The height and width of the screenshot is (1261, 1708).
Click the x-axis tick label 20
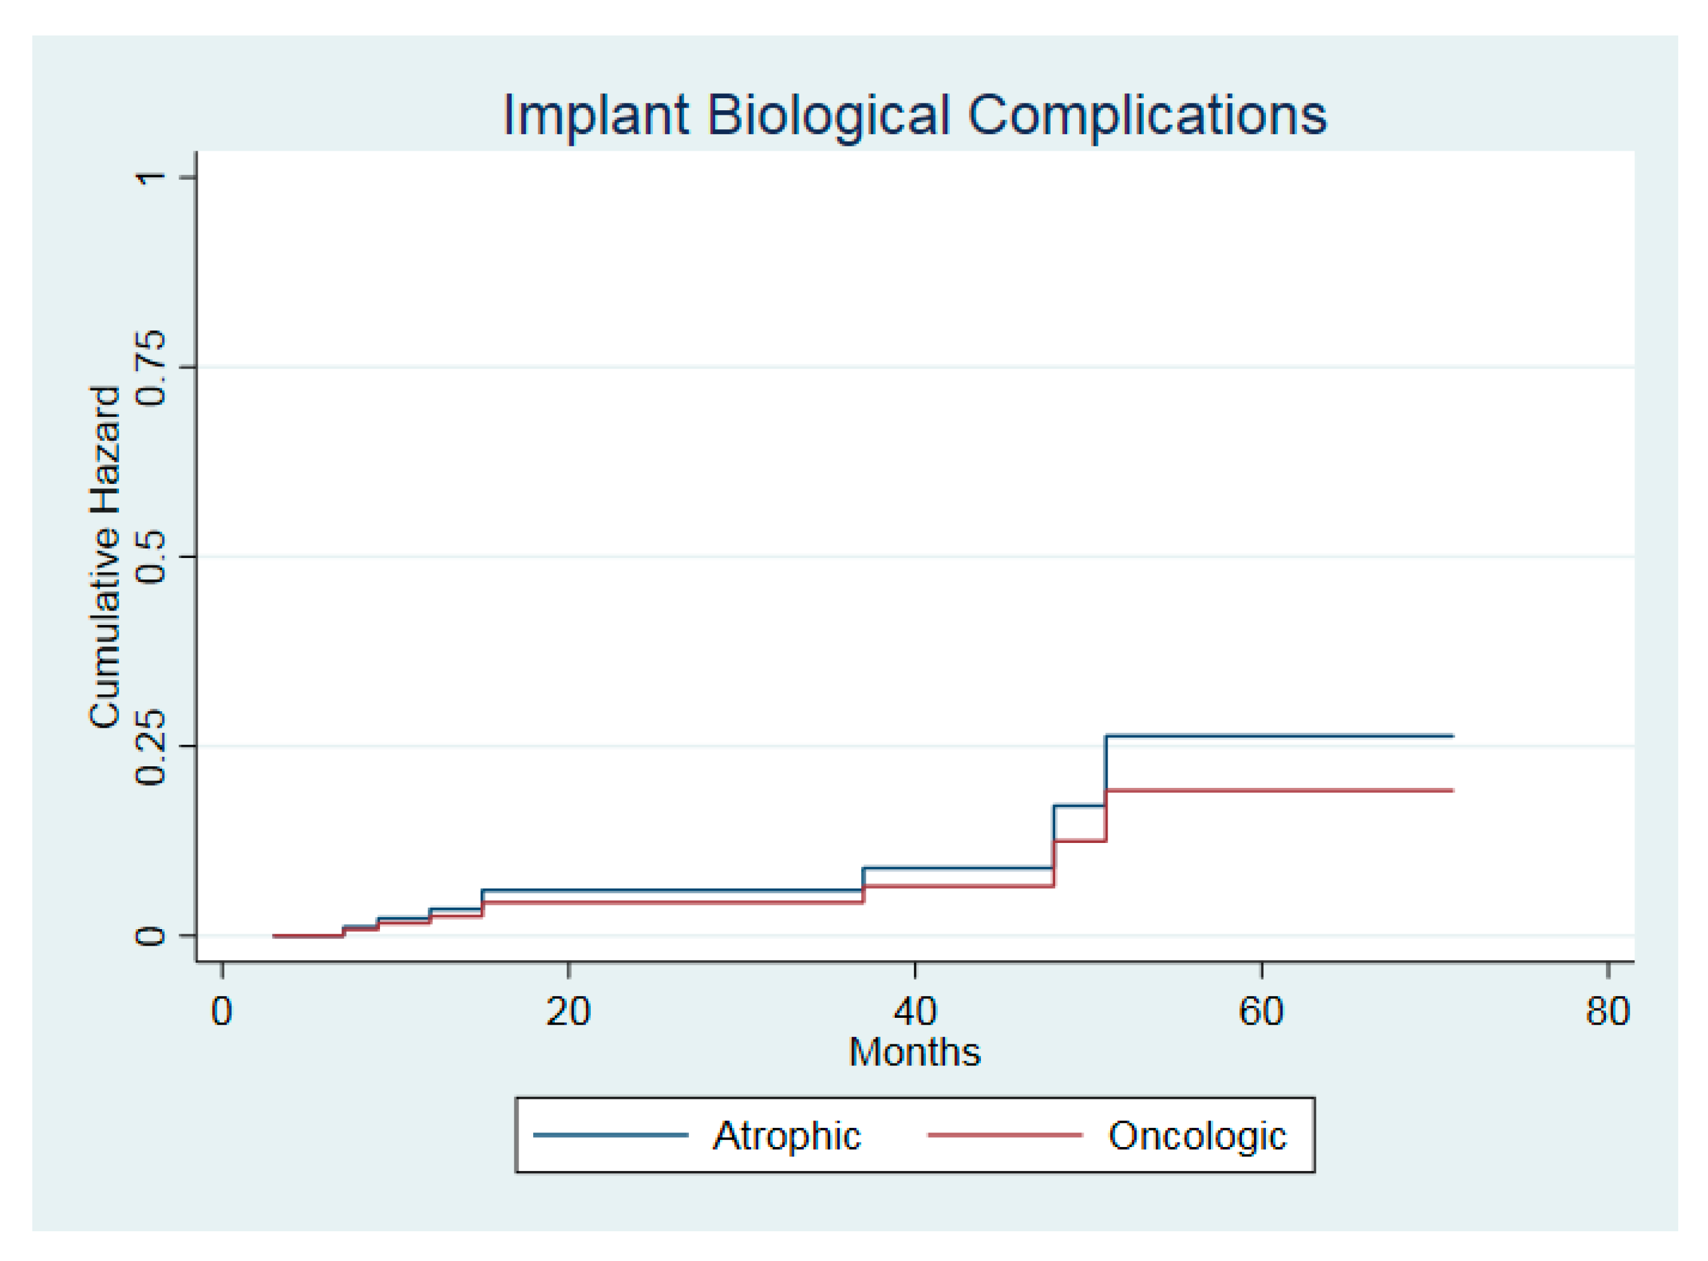569,1011
